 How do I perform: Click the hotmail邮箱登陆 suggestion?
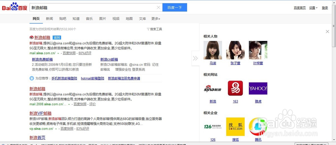93,78
